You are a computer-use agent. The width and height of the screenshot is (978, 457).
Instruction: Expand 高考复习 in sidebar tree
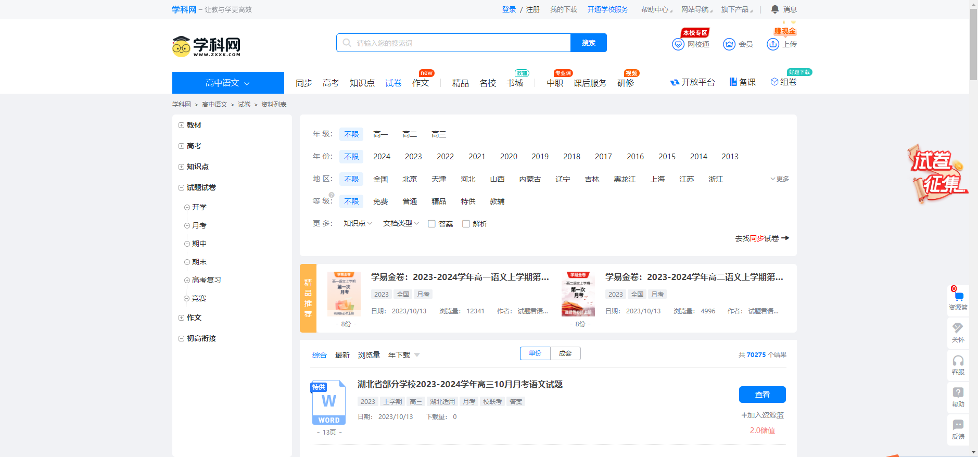point(187,280)
